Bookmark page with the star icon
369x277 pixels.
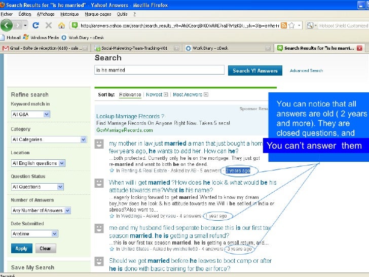291,25
